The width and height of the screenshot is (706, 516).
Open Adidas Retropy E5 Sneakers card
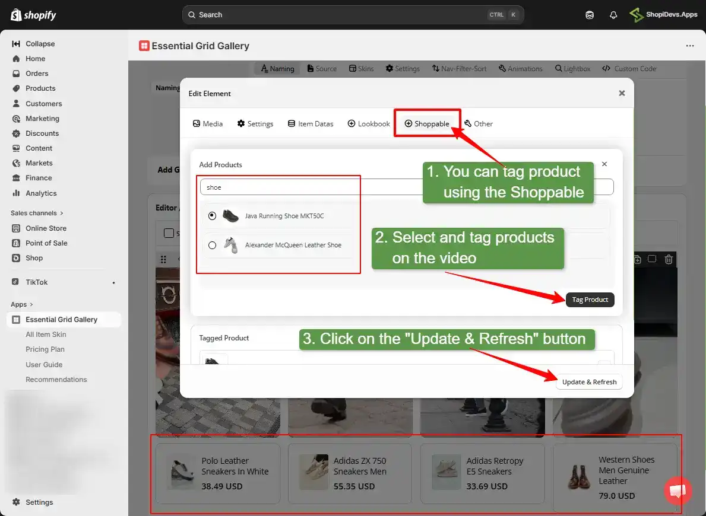coord(482,473)
